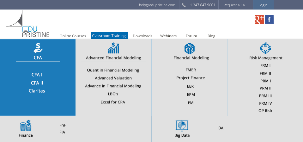The width and height of the screenshot is (303, 142).
Task: Select Project Finance course link
Action: (191, 78)
